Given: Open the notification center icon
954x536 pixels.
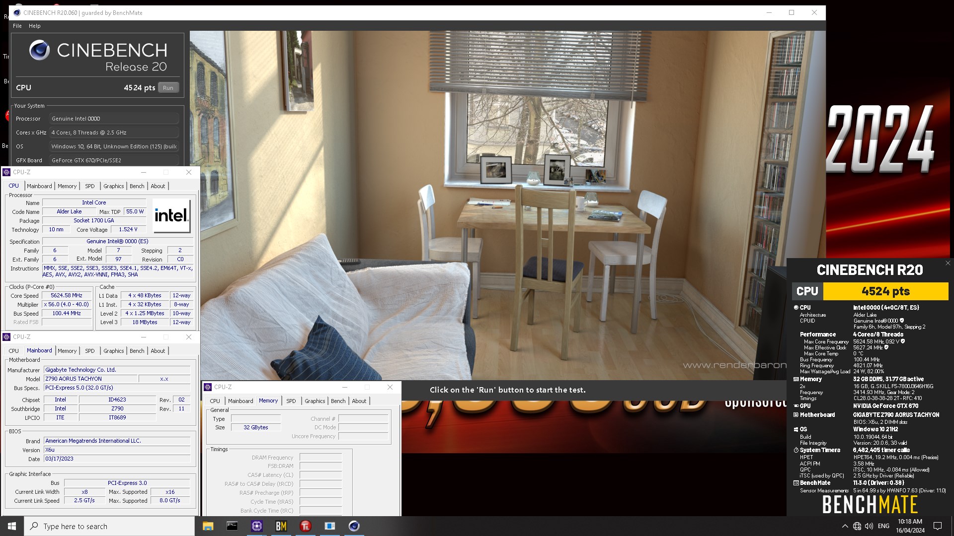Looking at the screenshot, I should click(938, 526).
